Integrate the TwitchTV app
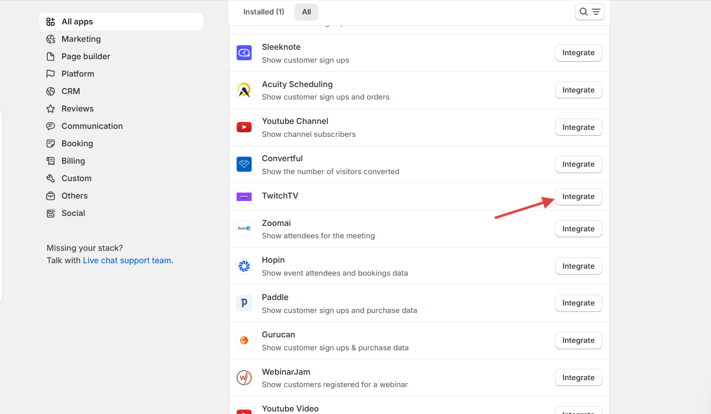Viewport: 711px width, 414px height. coord(578,197)
